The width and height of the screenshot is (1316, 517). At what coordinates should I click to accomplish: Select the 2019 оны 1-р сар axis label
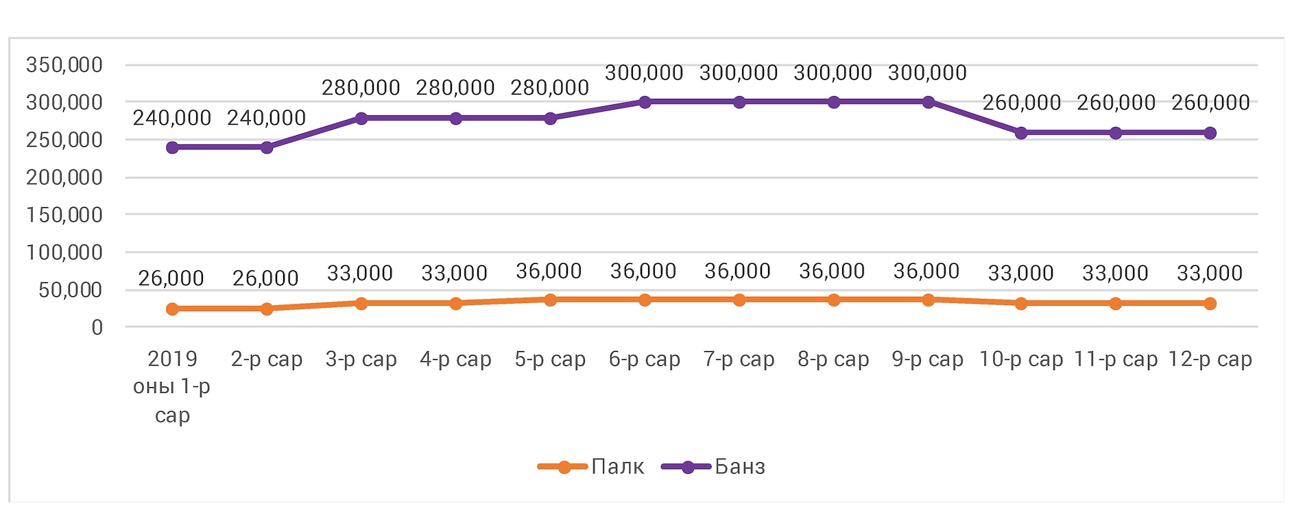[x=172, y=387]
